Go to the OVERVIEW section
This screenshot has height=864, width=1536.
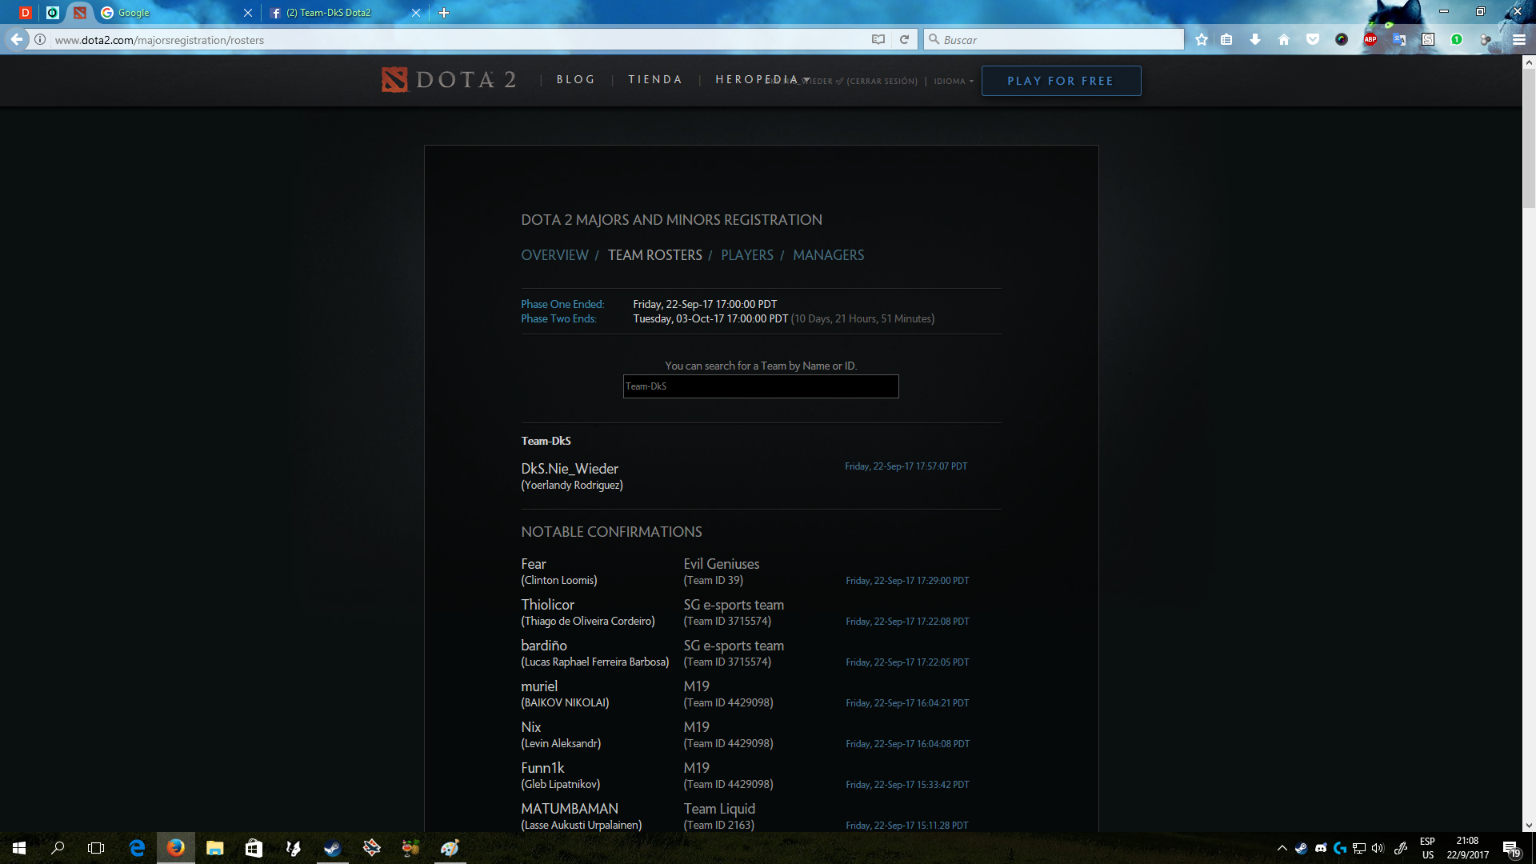point(554,255)
